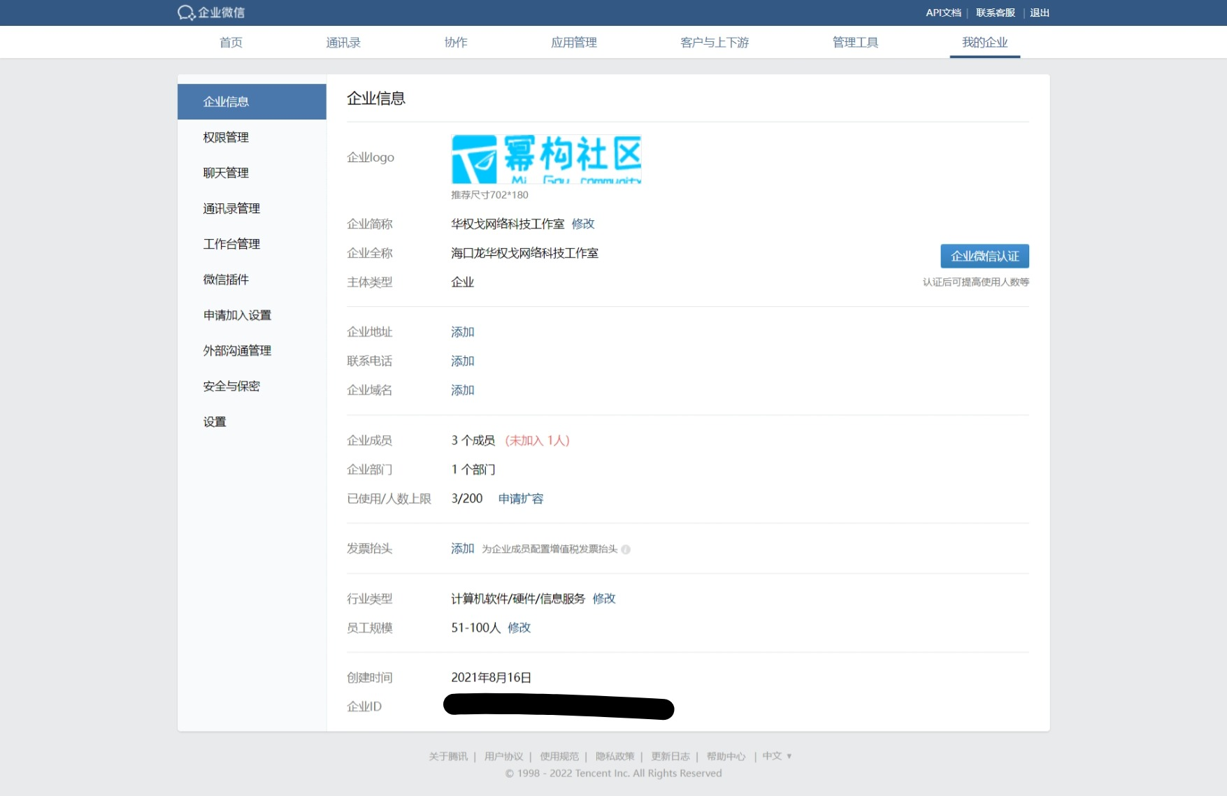Open 更新日志 footer link
1227x796 pixels.
tap(670, 756)
